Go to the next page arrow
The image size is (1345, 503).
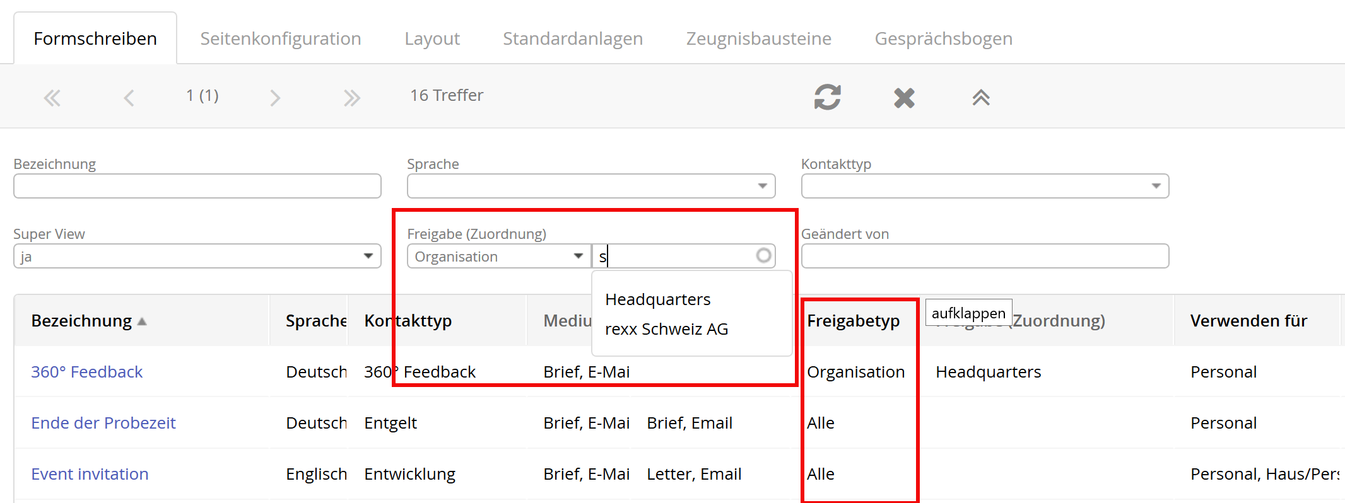[274, 98]
